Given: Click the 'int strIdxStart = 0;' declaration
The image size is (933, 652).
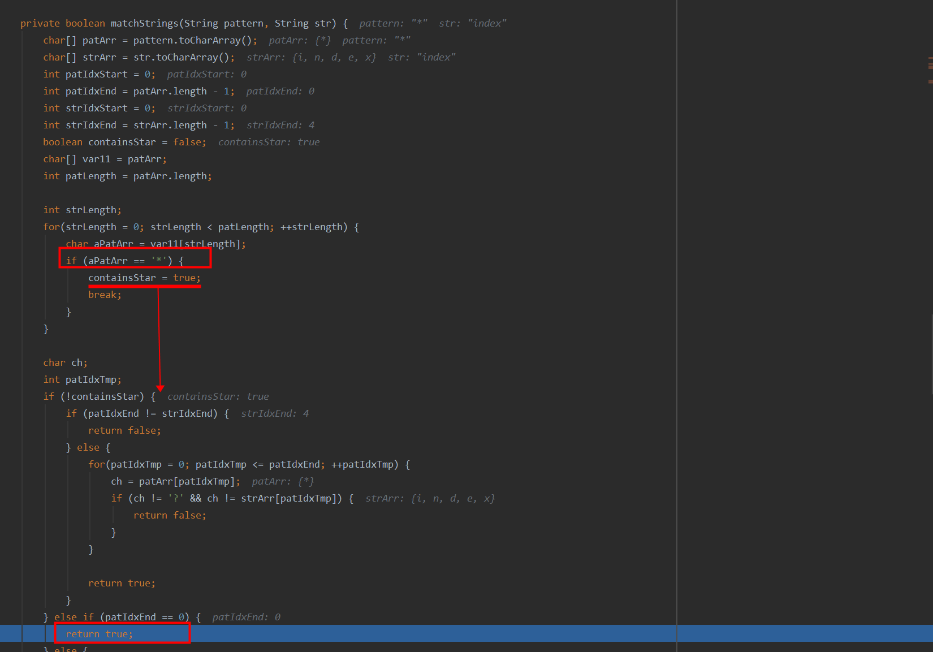Looking at the screenshot, I should [x=99, y=108].
